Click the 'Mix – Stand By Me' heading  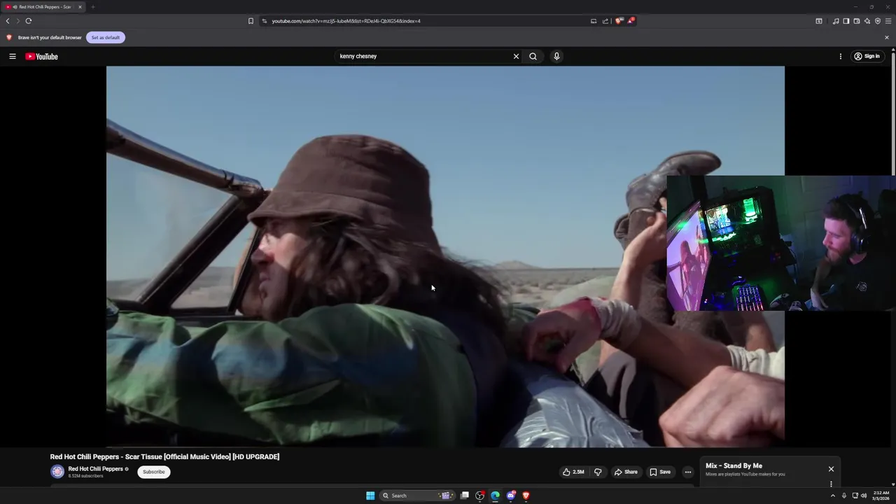coord(734,465)
